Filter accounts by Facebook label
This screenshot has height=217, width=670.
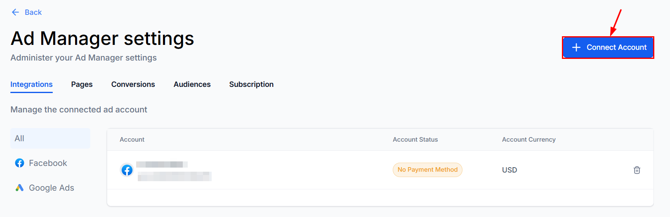point(48,163)
